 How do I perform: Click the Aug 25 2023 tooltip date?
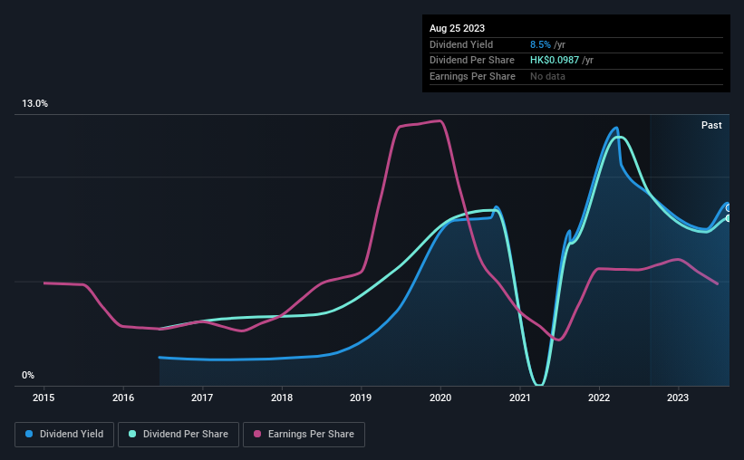click(x=457, y=28)
